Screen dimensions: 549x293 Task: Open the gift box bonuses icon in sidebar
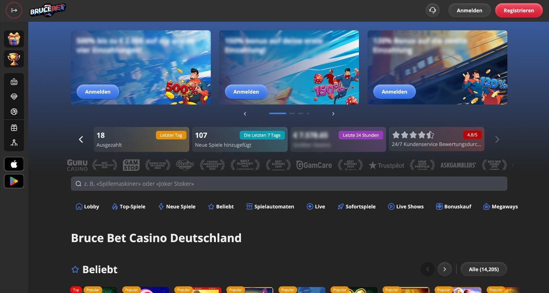pos(14,39)
